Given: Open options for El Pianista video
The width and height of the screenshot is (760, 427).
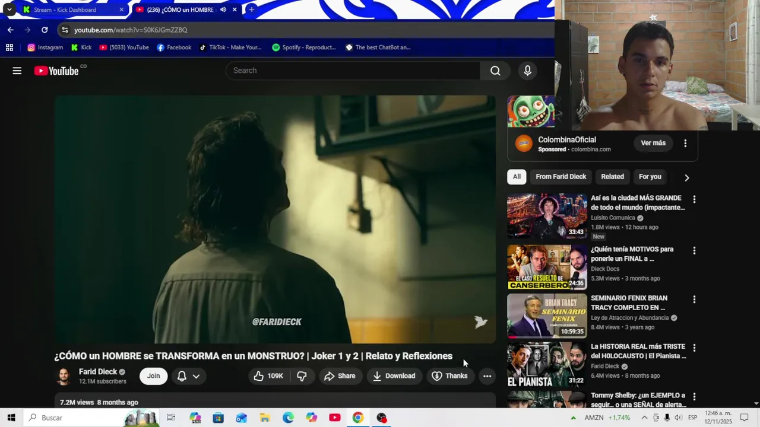Looking at the screenshot, I should [694, 348].
